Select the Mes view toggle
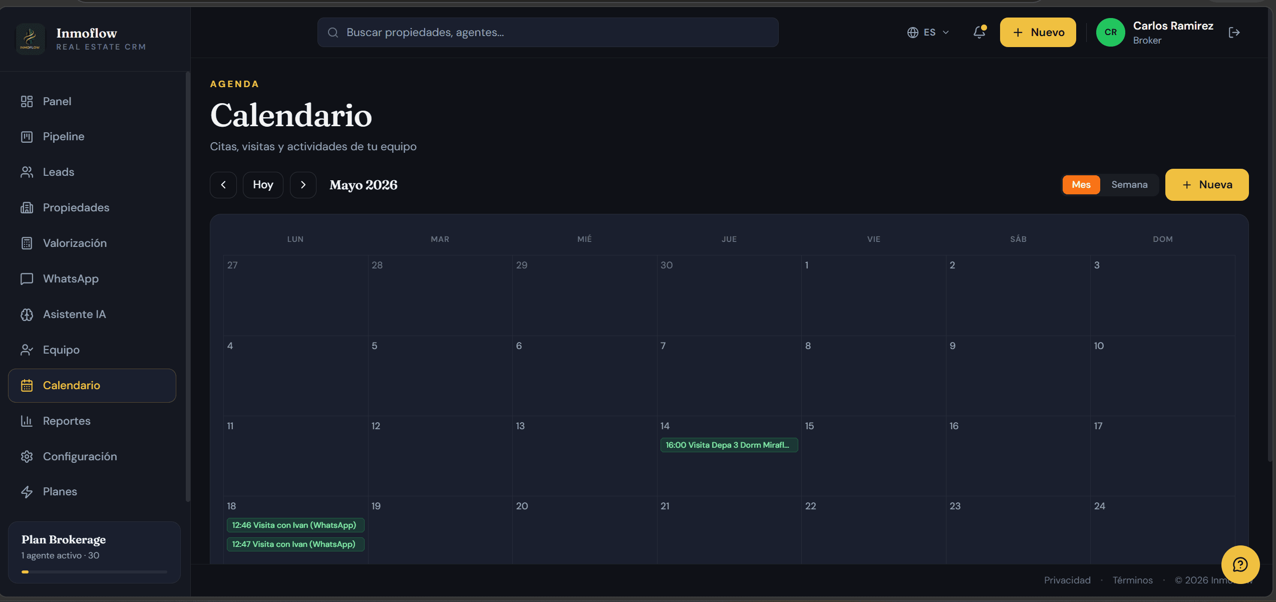This screenshot has width=1276, height=602. point(1081,185)
